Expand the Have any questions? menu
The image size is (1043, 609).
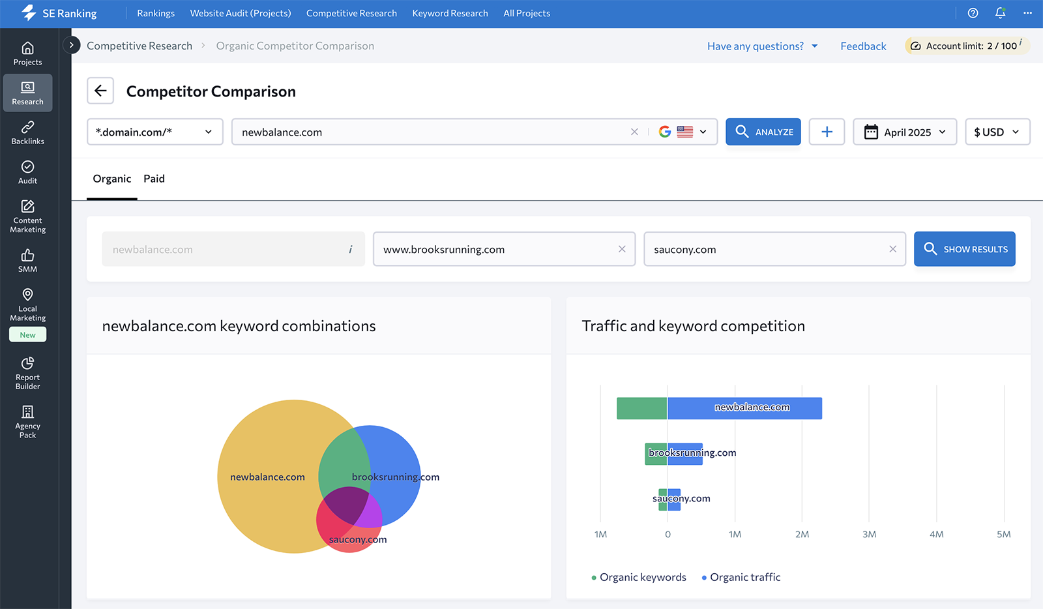click(762, 46)
